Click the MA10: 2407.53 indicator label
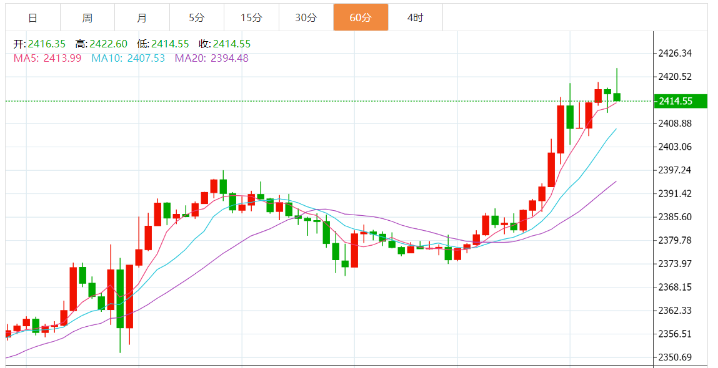Viewport: 718px width, 368px height. coord(128,58)
